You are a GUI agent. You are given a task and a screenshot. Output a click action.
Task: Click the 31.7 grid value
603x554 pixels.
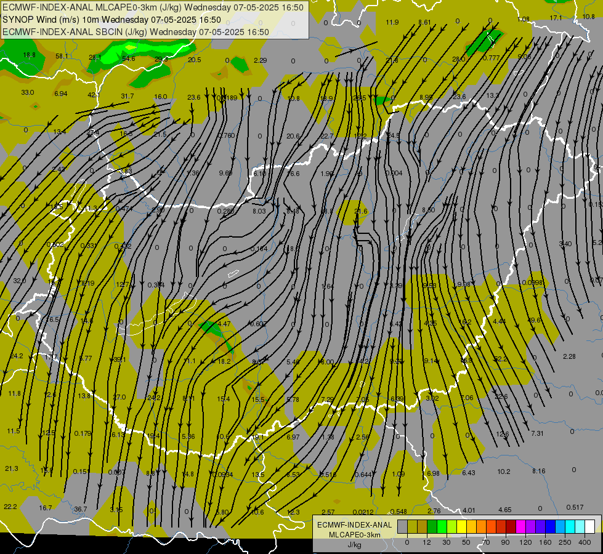[127, 96]
